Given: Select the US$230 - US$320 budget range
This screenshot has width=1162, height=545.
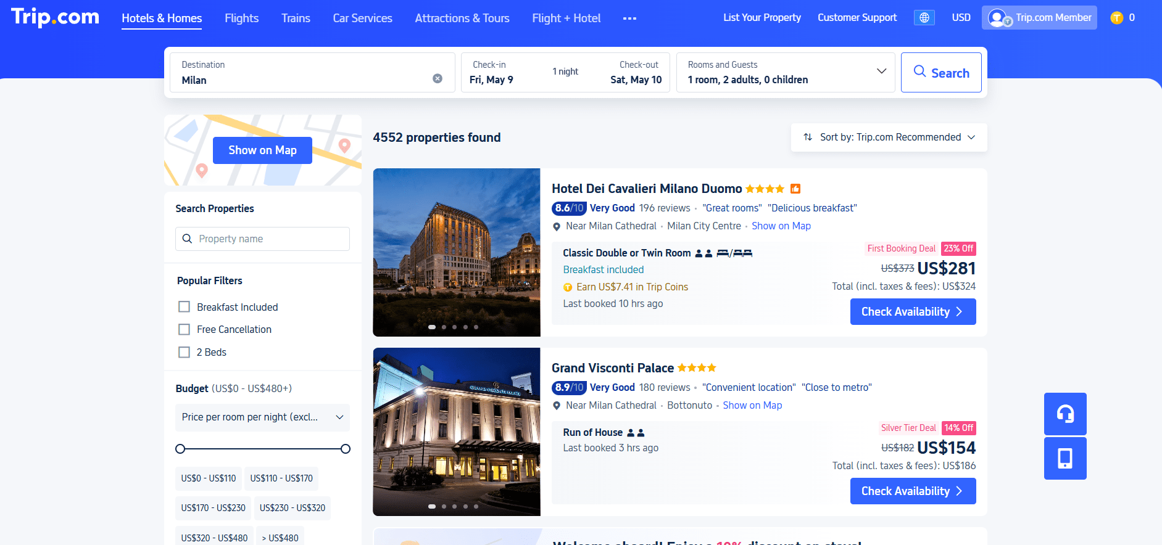Looking at the screenshot, I should (x=293, y=508).
